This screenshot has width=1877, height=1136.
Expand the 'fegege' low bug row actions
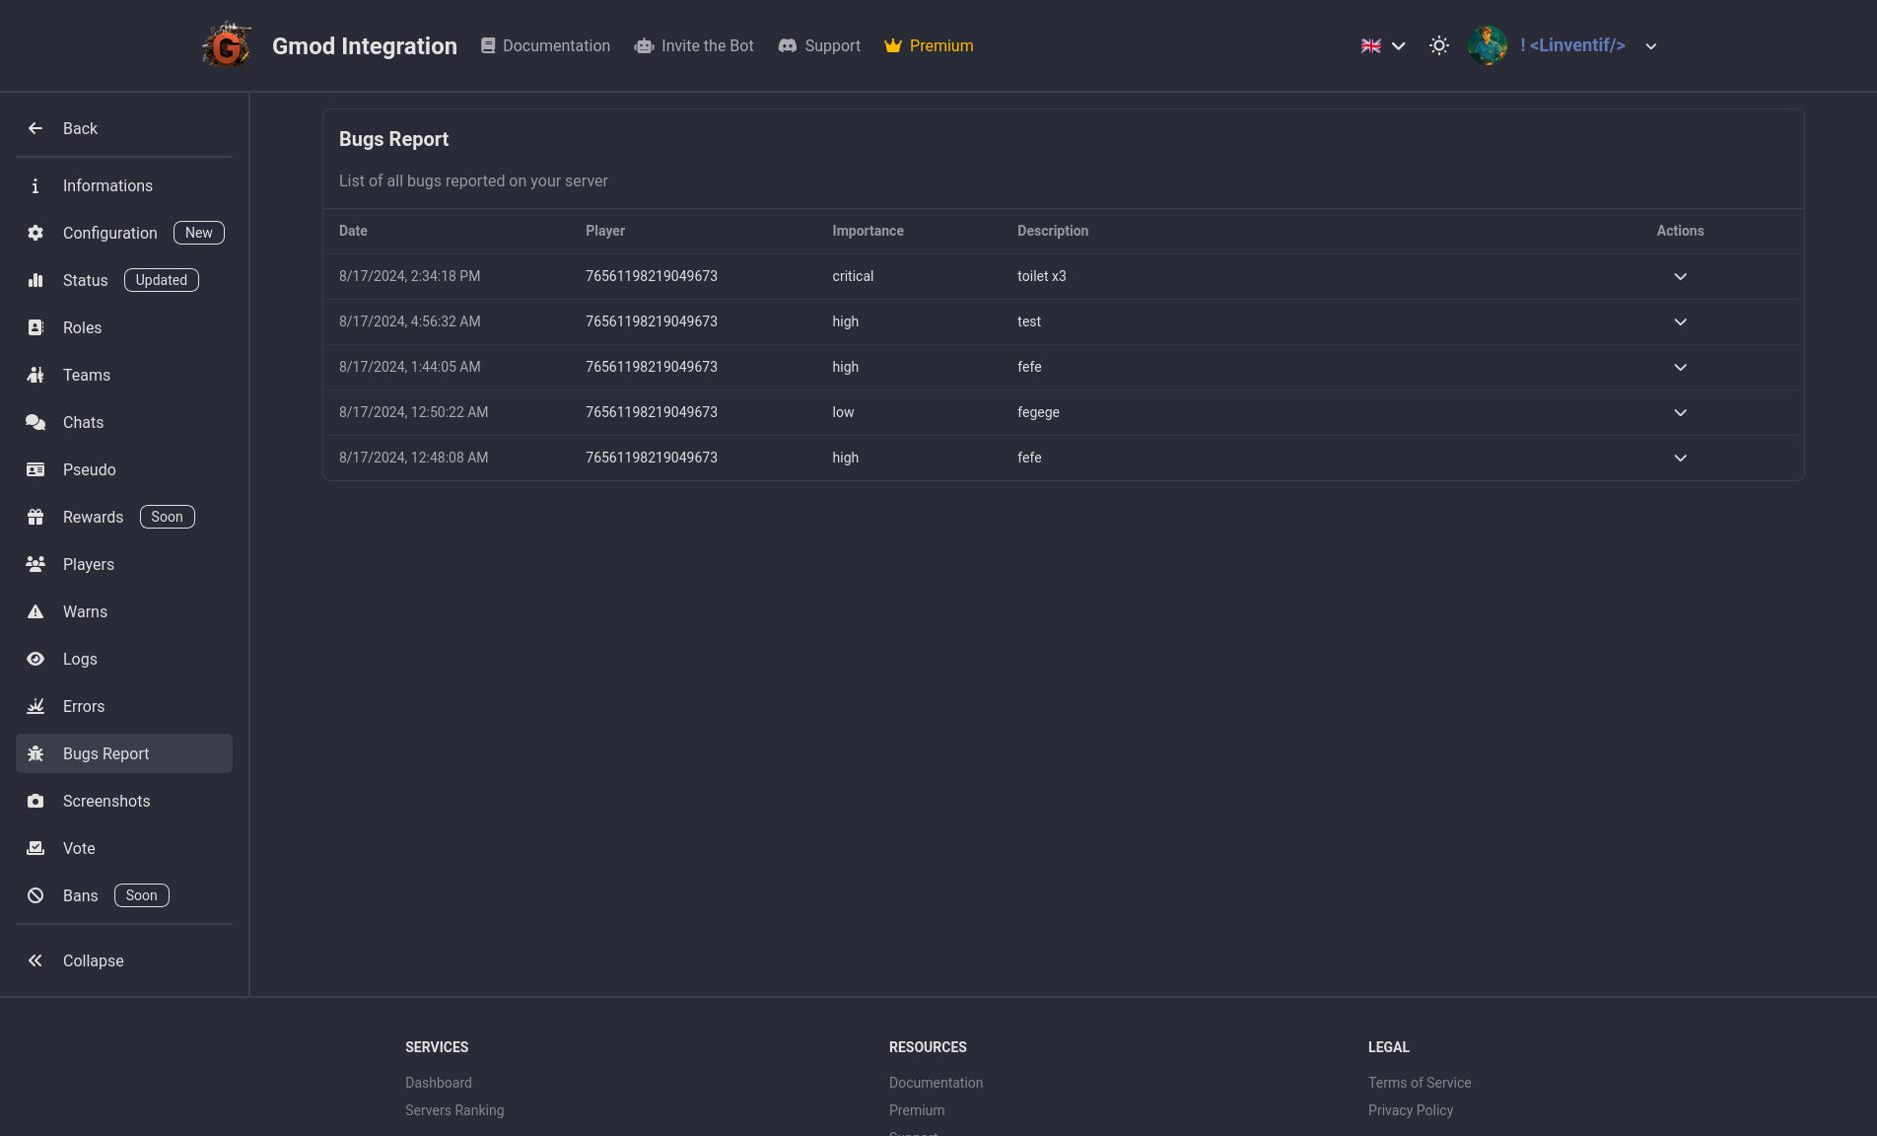tap(1680, 413)
